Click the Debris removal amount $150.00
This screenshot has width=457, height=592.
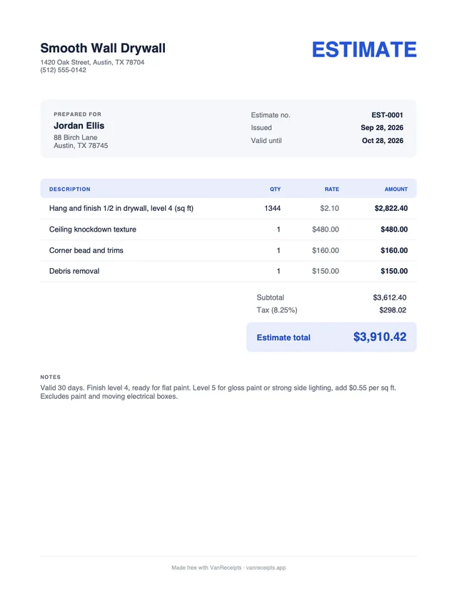pyautogui.click(x=394, y=271)
